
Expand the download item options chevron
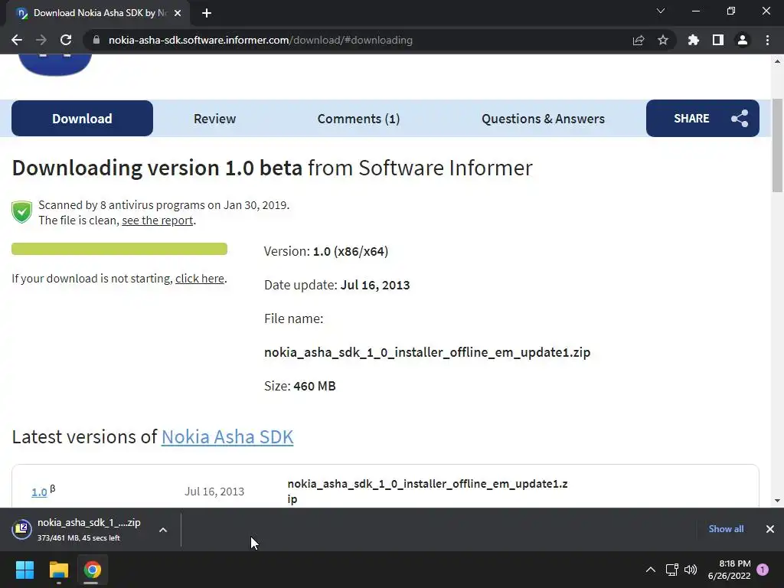pyautogui.click(x=163, y=530)
